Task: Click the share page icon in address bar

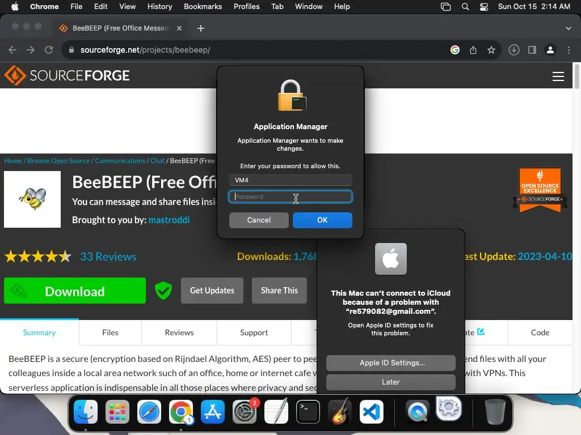Action: pos(473,50)
